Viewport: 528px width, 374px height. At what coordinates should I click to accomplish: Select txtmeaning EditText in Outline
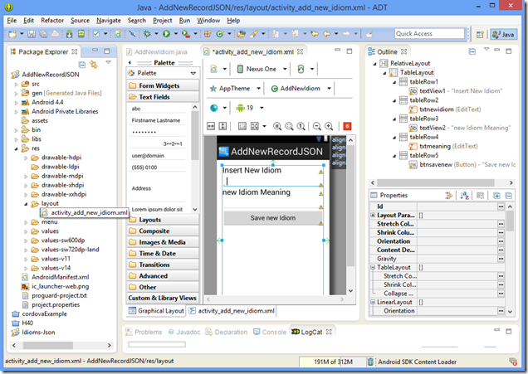point(443,146)
